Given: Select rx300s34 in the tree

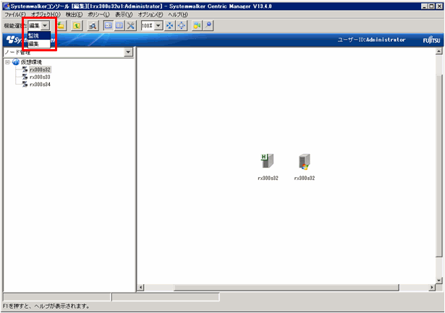Looking at the screenshot, I should pos(40,84).
